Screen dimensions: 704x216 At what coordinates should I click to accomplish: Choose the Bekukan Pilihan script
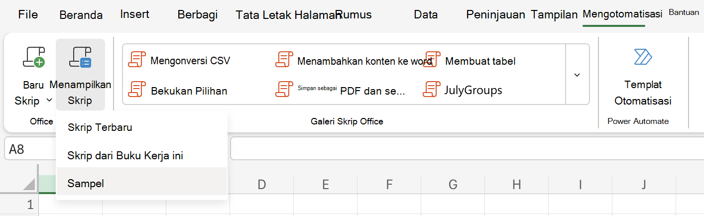click(x=178, y=91)
